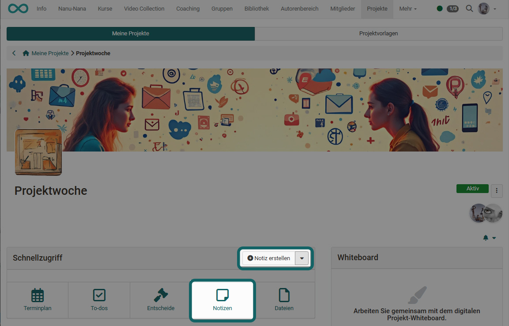Click the back arrow in breadcrumb
The image size is (509, 326).
(x=14, y=53)
